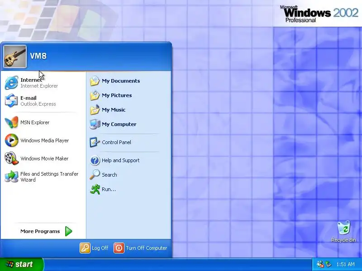Click the VM8 user name text
Image resolution: width=362 pixels, height=271 pixels.
tap(38, 56)
